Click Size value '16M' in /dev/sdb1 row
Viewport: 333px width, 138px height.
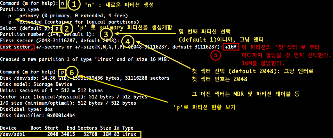(x=107, y=134)
